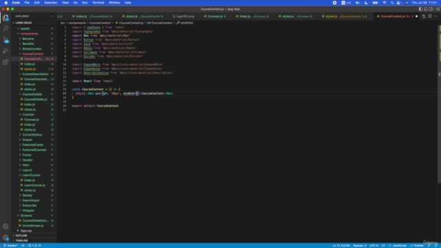Click the synchronize changes icon in status bar

click(23, 245)
